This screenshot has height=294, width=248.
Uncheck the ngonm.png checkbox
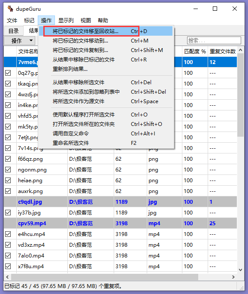(x=8, y=169)
